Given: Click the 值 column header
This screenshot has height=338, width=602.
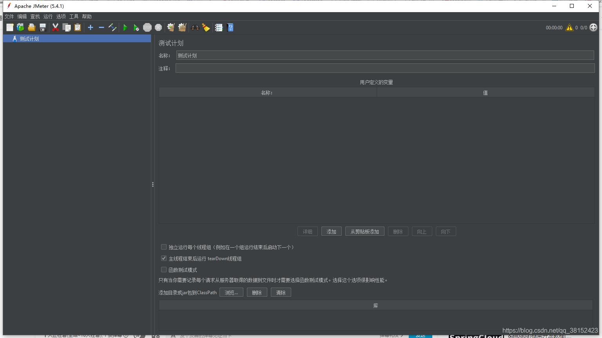Looking at the screenshot, I should click(486, 93).
